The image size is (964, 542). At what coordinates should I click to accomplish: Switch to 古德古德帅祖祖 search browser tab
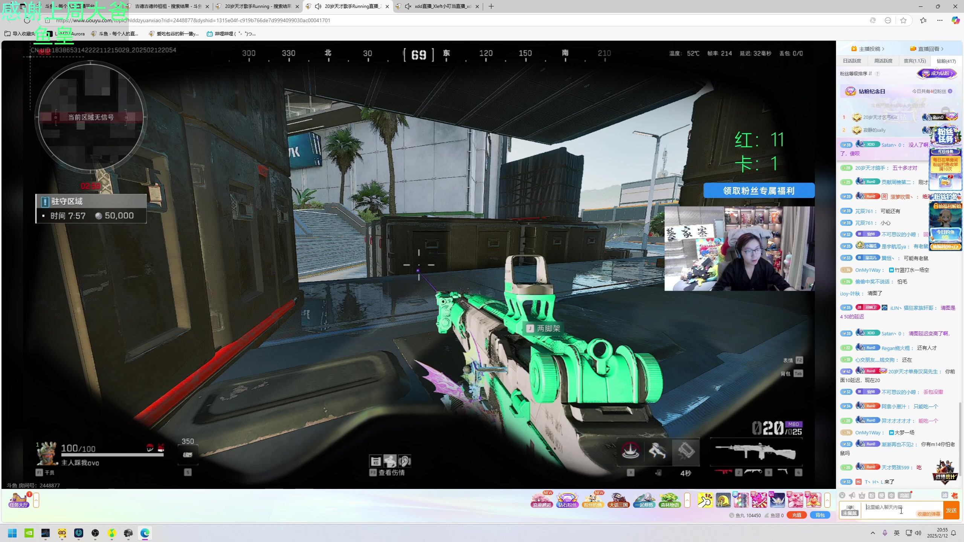tap(168, 6)
